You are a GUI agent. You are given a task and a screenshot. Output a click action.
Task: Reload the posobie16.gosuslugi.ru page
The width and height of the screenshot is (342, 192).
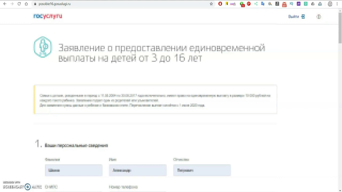click(x=19, y=4)
